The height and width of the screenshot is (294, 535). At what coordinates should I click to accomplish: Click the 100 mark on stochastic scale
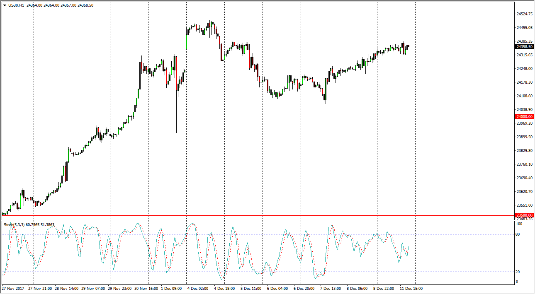coord(519,224)
